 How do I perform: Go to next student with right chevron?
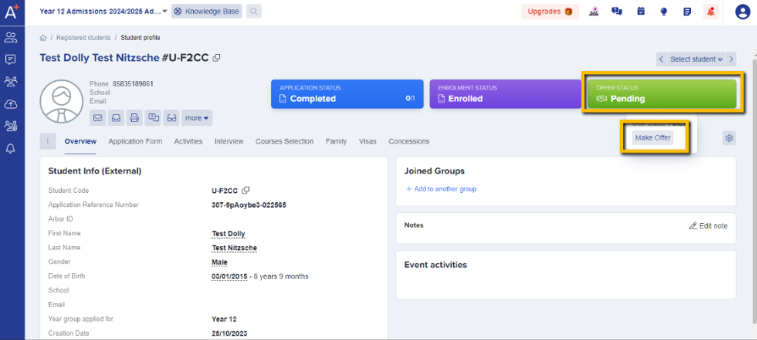click(732, 59)
